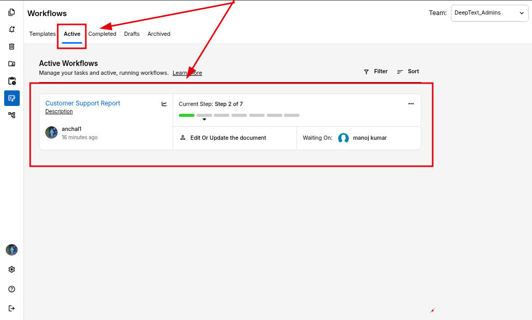Open the Sort options
The width and height of the screenshot is (532, 320).
point(408,72)
